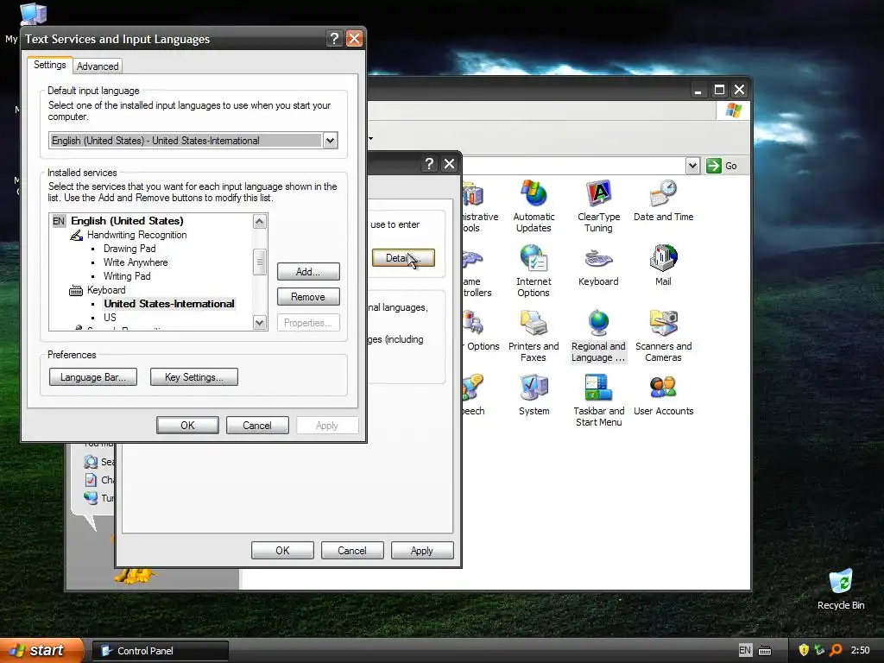Click EN language indicator in taskbar
Viewport: 884px width, 663px height.
click(x=745, y=650)
